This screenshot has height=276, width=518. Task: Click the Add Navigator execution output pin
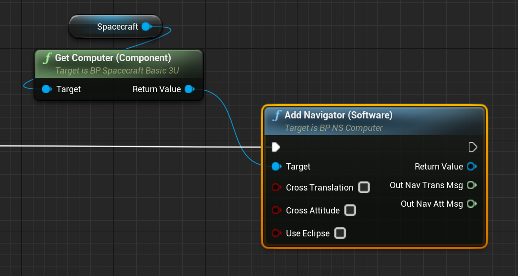click(x=473, y=147)
